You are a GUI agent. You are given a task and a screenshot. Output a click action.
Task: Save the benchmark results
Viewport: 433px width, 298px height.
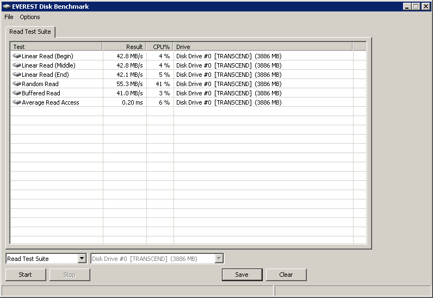click(x=242, y=275)
